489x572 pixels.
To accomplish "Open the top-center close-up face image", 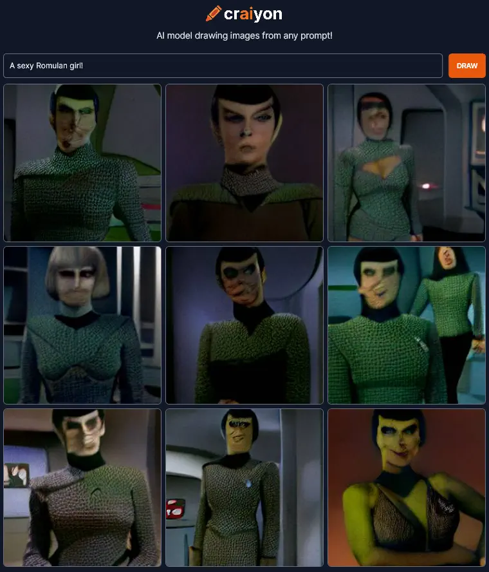I will tap(244, 163).
